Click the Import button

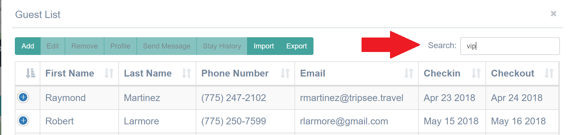tap(264, 46)
